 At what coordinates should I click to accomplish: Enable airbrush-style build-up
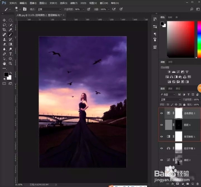coord(114,9)
